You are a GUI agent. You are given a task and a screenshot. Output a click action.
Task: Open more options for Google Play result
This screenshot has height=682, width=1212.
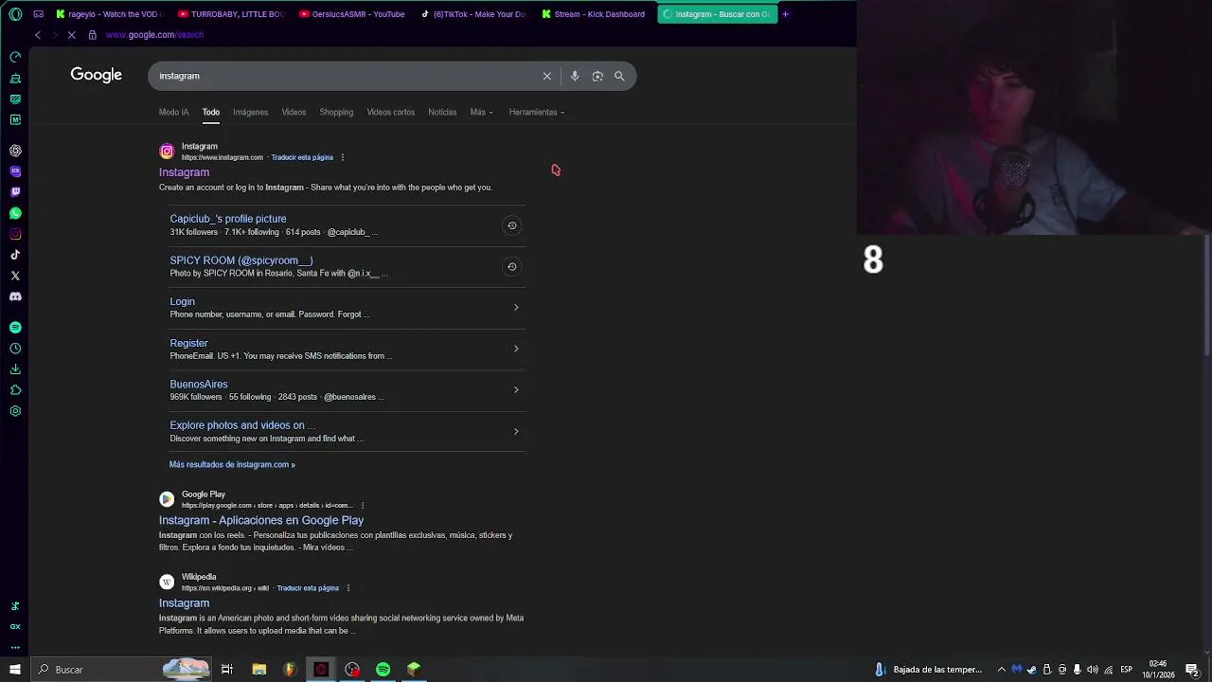[x=363, y=505]
